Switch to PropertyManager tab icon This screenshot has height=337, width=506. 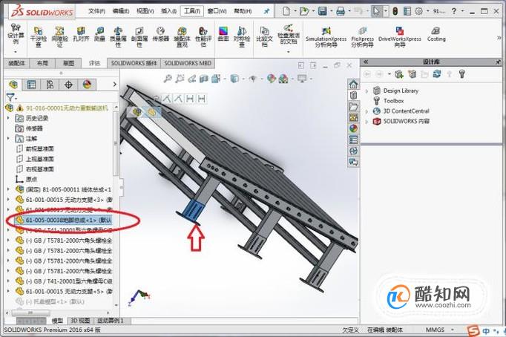tap(31, 85)
